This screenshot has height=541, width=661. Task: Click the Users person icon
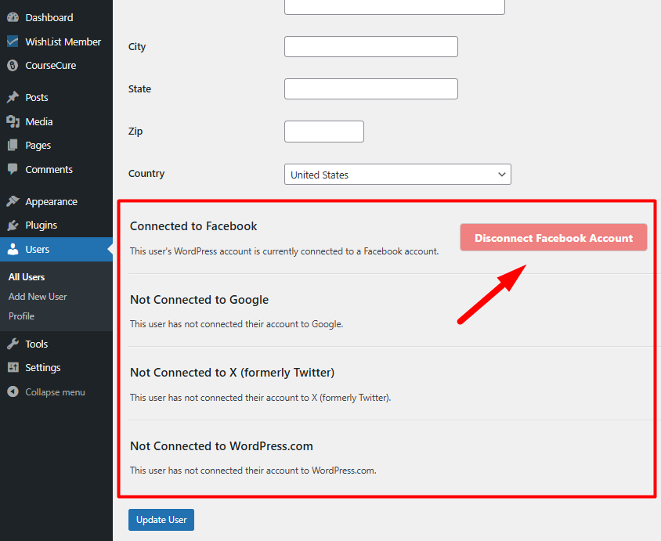coord(13,249)
